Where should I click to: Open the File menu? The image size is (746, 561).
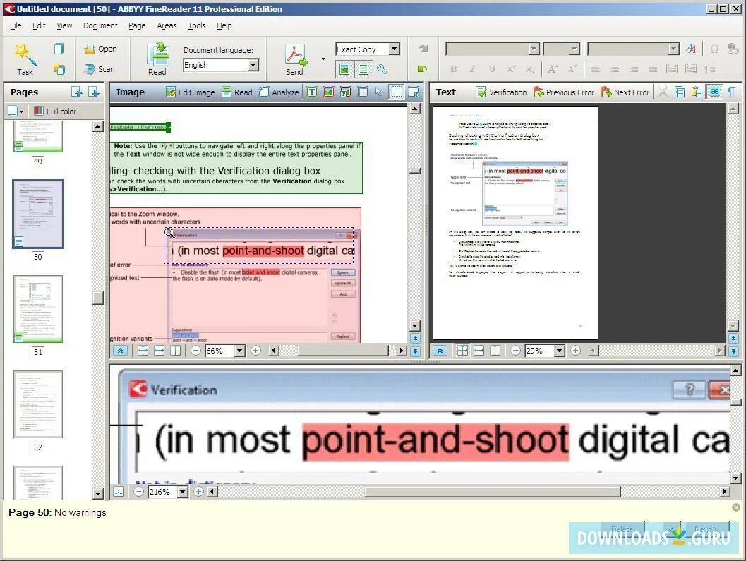coord(16,25)
